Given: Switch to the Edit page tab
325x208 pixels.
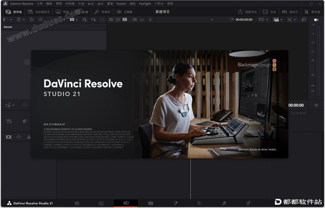Looking at the screenshot, I should [151, 203].
